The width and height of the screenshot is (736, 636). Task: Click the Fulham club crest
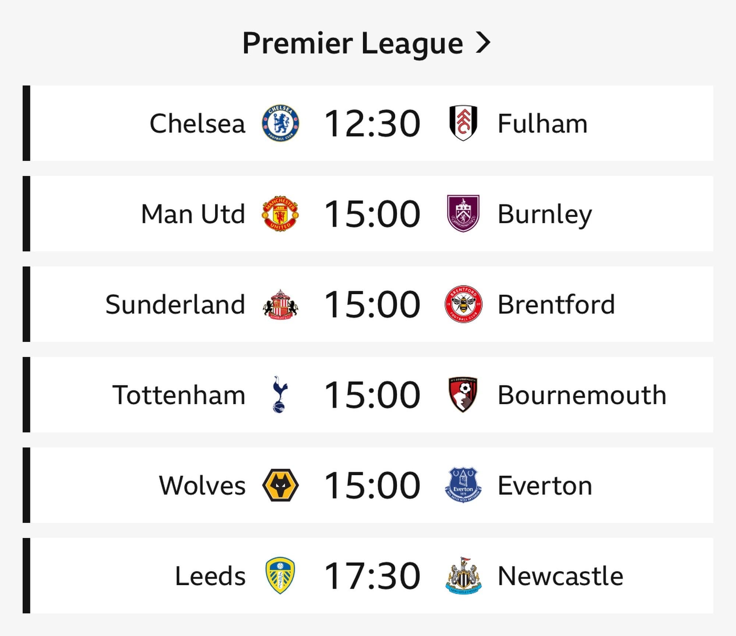coord(463,123)
